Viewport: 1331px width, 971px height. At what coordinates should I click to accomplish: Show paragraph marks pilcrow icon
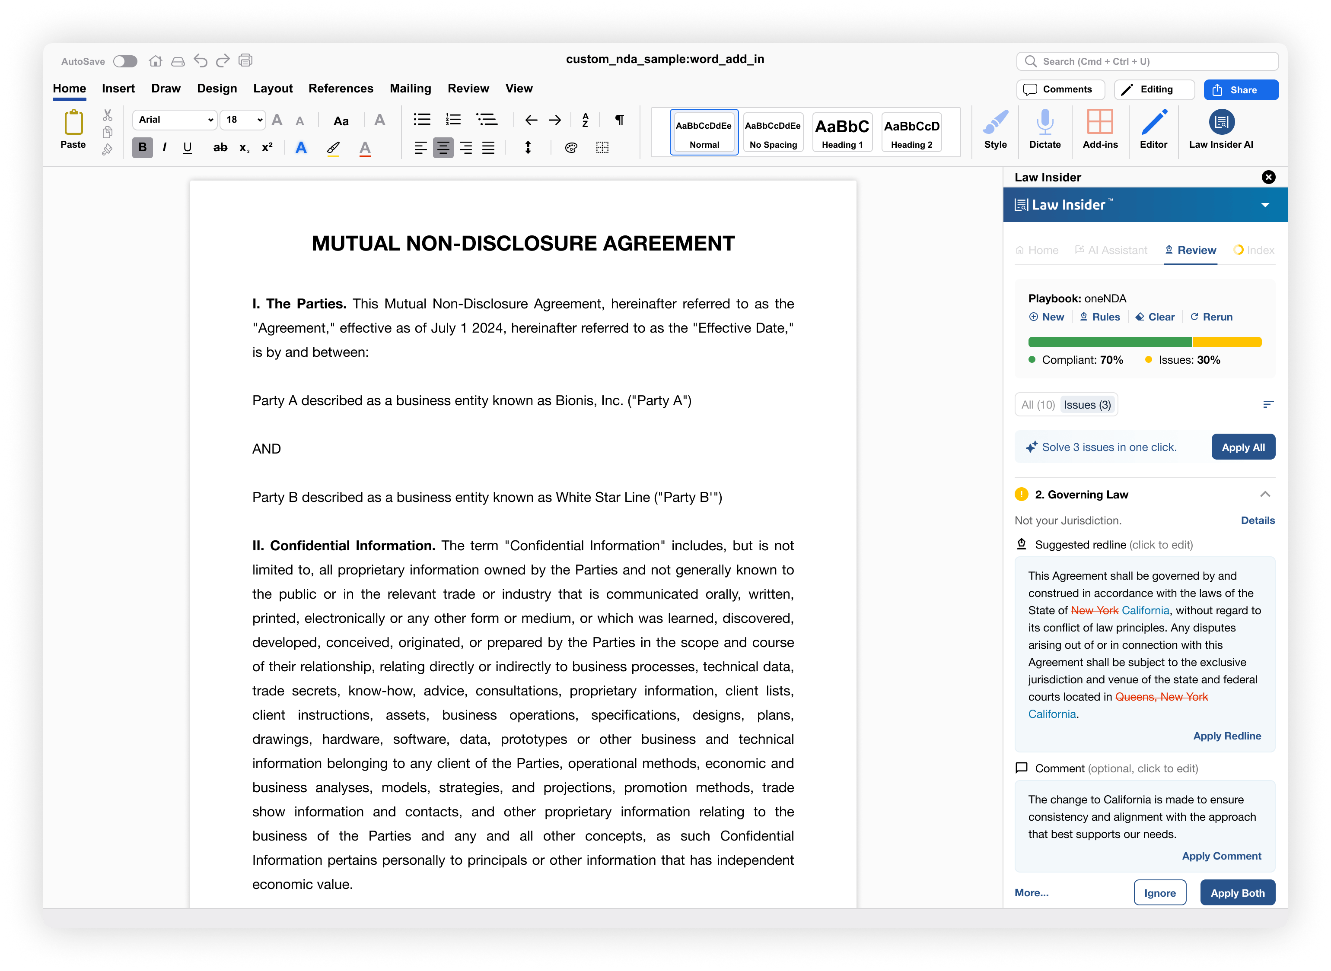click(620, 120)
